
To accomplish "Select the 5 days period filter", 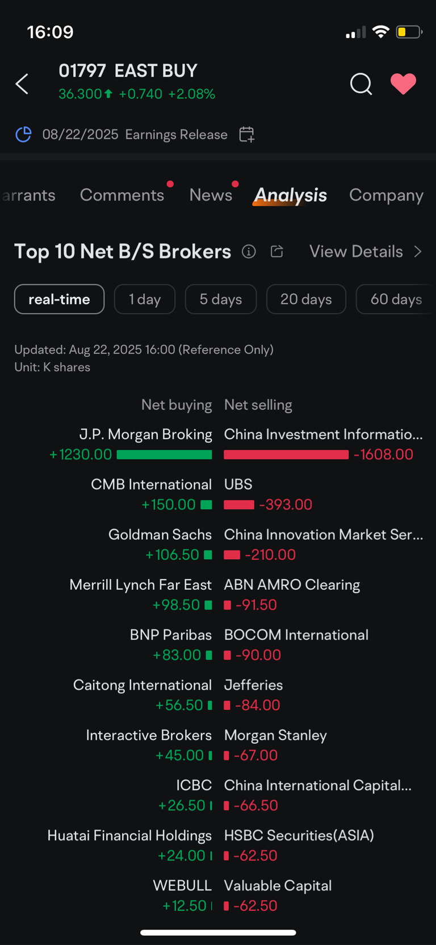I will coord(221,299).
